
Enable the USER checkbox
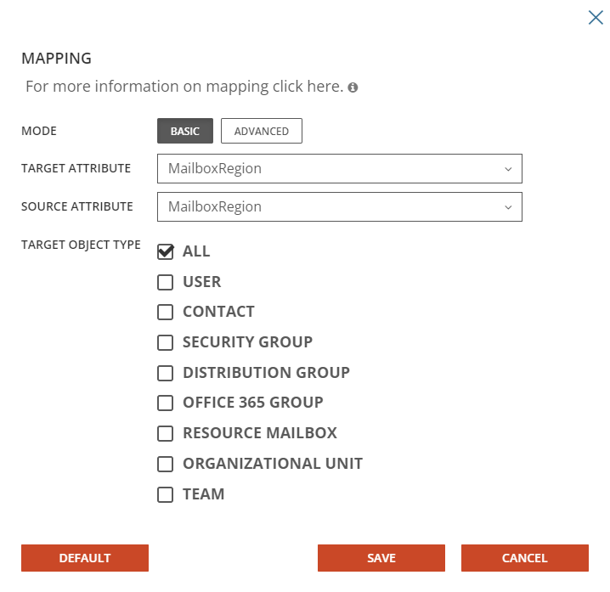166,282
